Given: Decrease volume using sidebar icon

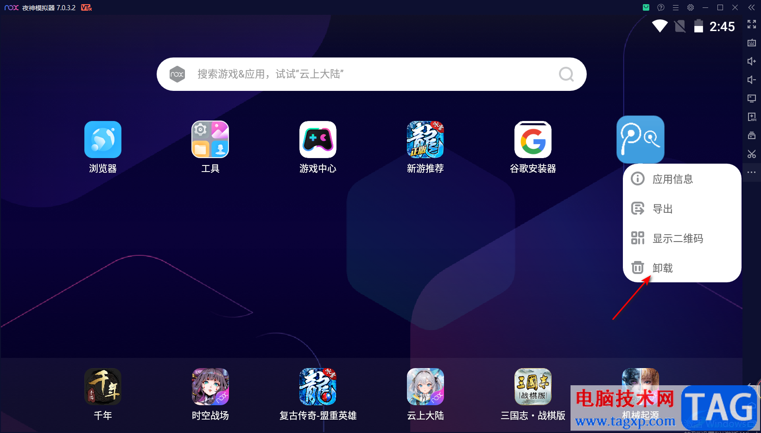Looking at the screenshot, I should click(x=752, y=80).
